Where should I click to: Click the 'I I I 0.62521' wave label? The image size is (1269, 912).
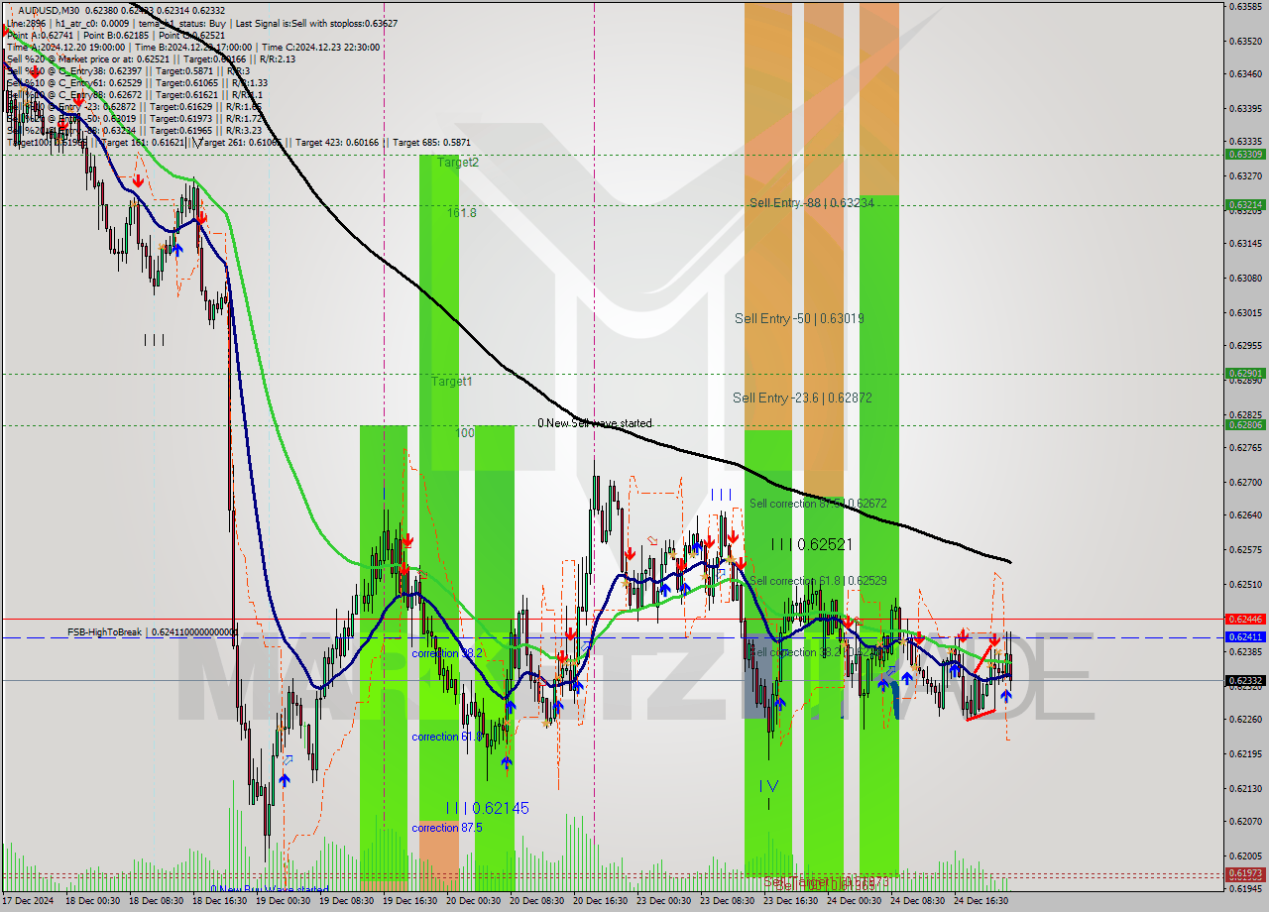[x=811, y=544]
